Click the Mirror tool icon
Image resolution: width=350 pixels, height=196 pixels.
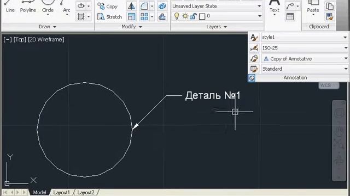pyautogui.click(x=131, y=6)
